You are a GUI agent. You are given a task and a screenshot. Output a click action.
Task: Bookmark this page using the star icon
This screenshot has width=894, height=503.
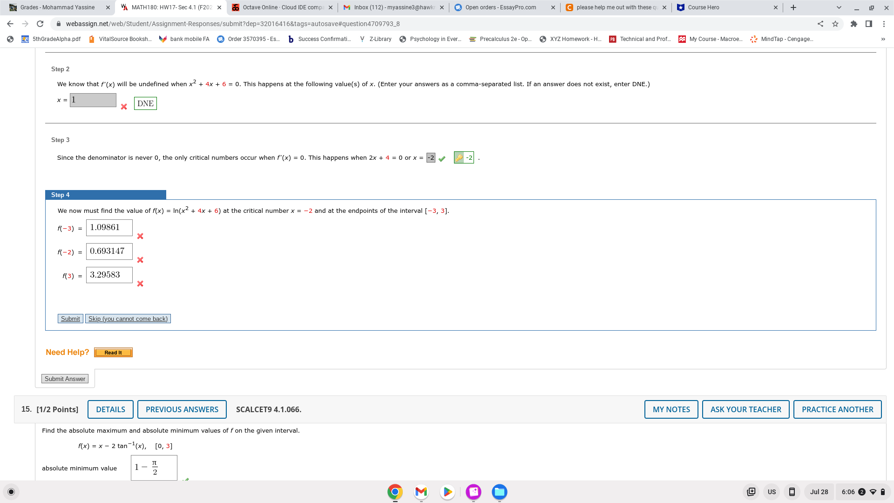(835, 24)
